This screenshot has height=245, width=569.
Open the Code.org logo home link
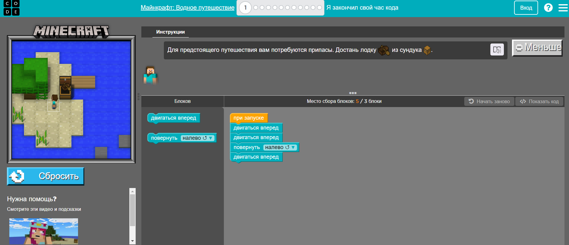[x=11, y=8]
